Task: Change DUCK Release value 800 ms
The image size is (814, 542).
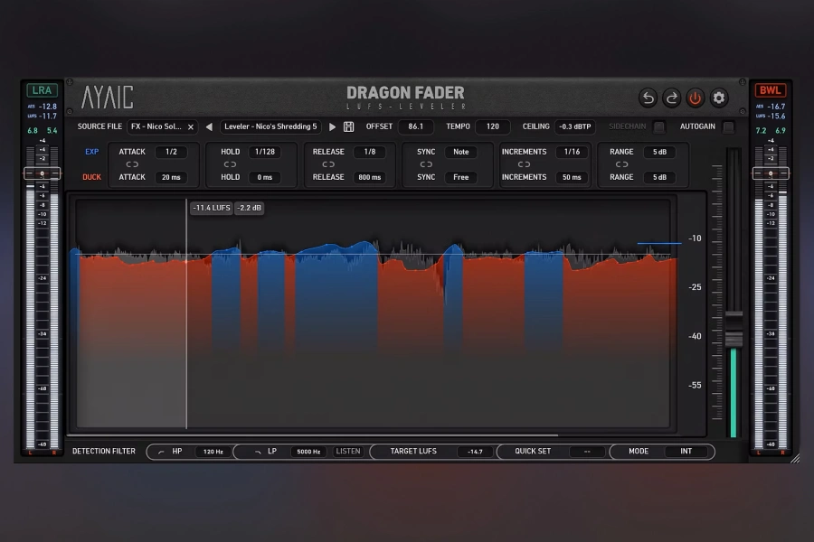Action: coord(370,177)
